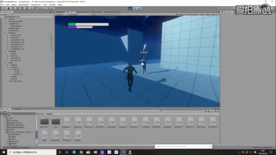Open the Window menu
The width and height of the screenshot is (276, 155).
pos(53,5)
